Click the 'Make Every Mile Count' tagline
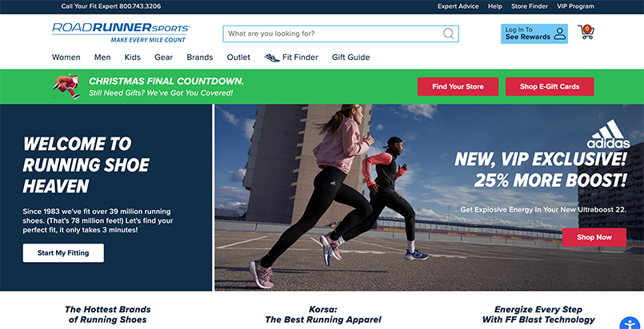644x329 pixels. (x=148, y=40)
